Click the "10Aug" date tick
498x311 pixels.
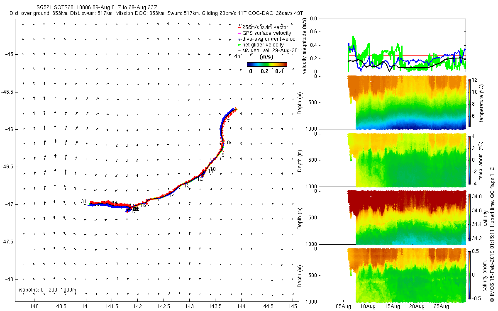368,307
